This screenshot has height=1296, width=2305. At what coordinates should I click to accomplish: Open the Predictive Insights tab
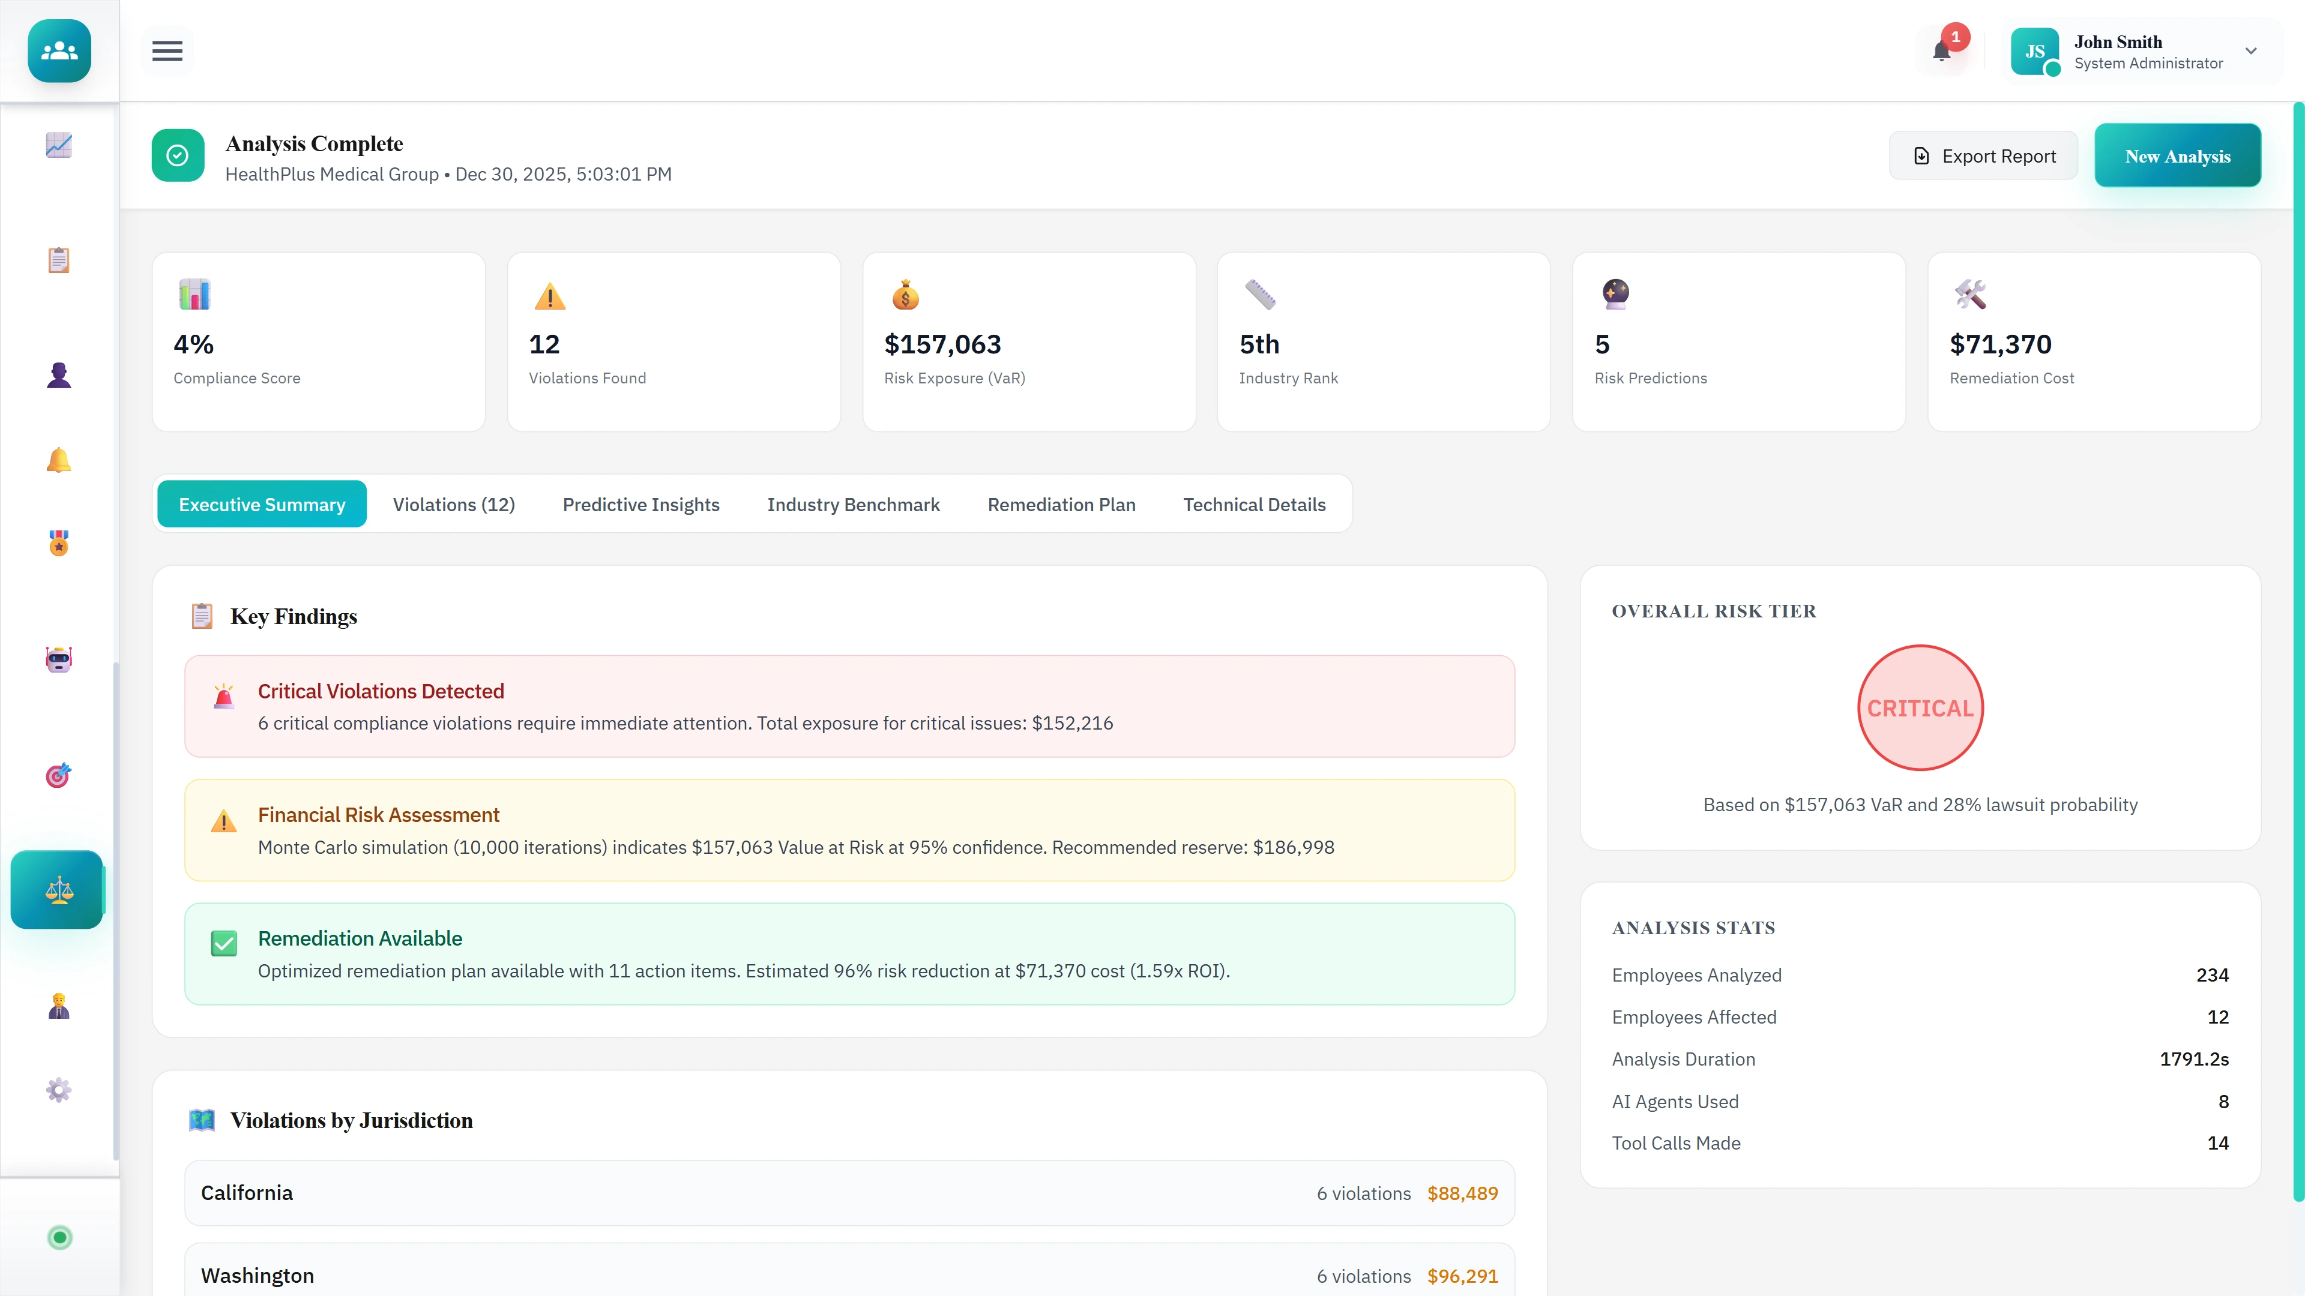click(x=640, y=503)
